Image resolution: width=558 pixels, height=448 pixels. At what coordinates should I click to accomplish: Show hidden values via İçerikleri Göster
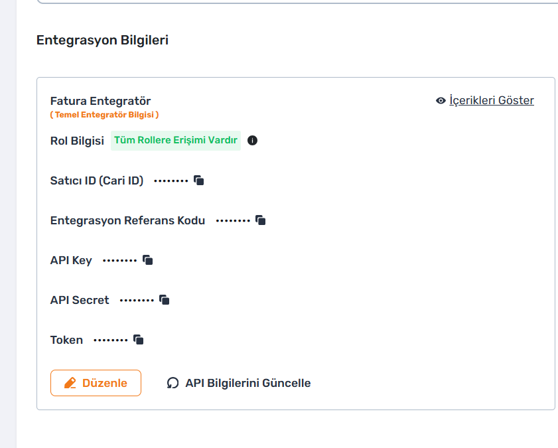point(492,100)
